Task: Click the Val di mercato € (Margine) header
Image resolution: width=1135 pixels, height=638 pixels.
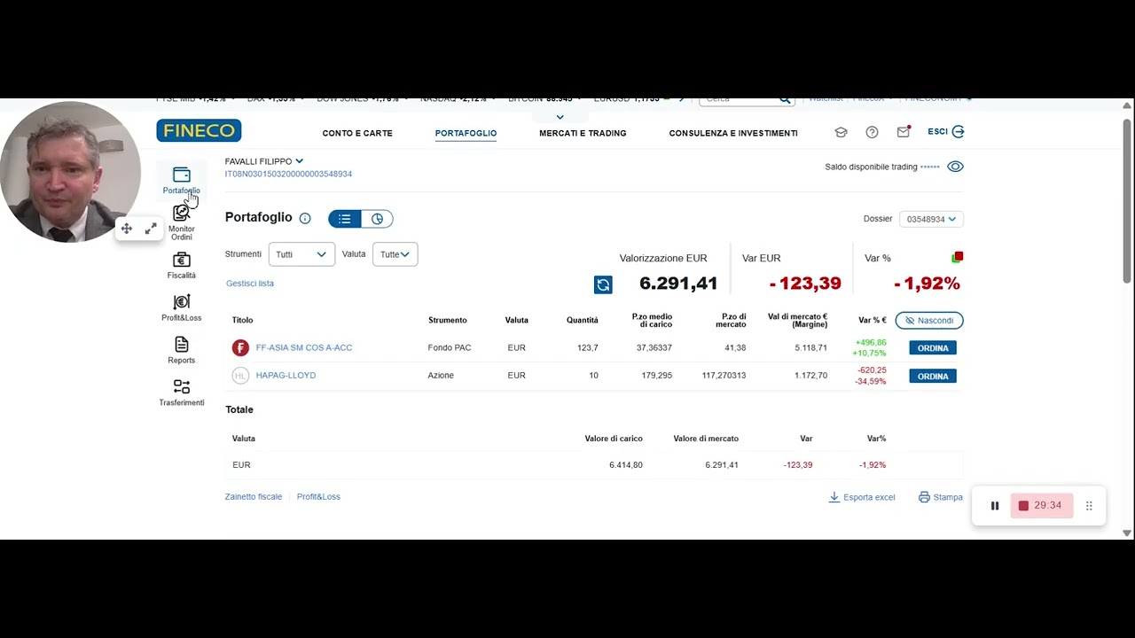Action: point(797,321)
